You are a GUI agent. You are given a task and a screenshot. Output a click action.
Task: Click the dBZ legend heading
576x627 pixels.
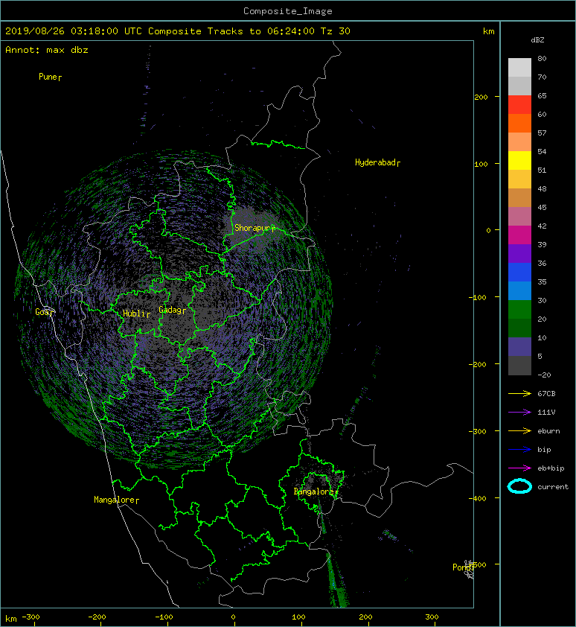(537, 40)
